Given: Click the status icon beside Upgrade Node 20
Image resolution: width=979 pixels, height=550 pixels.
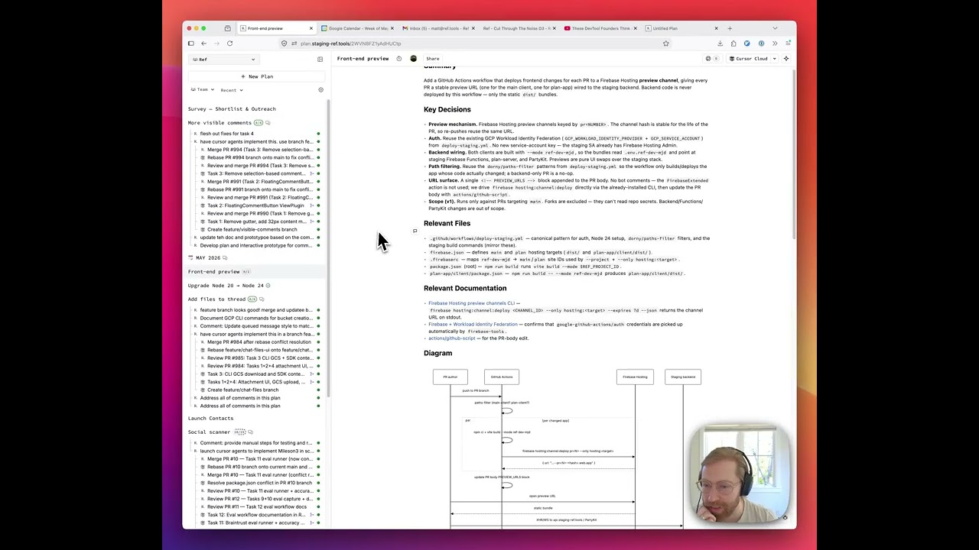Looking at the screenshot, I should (x=268, y=286).
